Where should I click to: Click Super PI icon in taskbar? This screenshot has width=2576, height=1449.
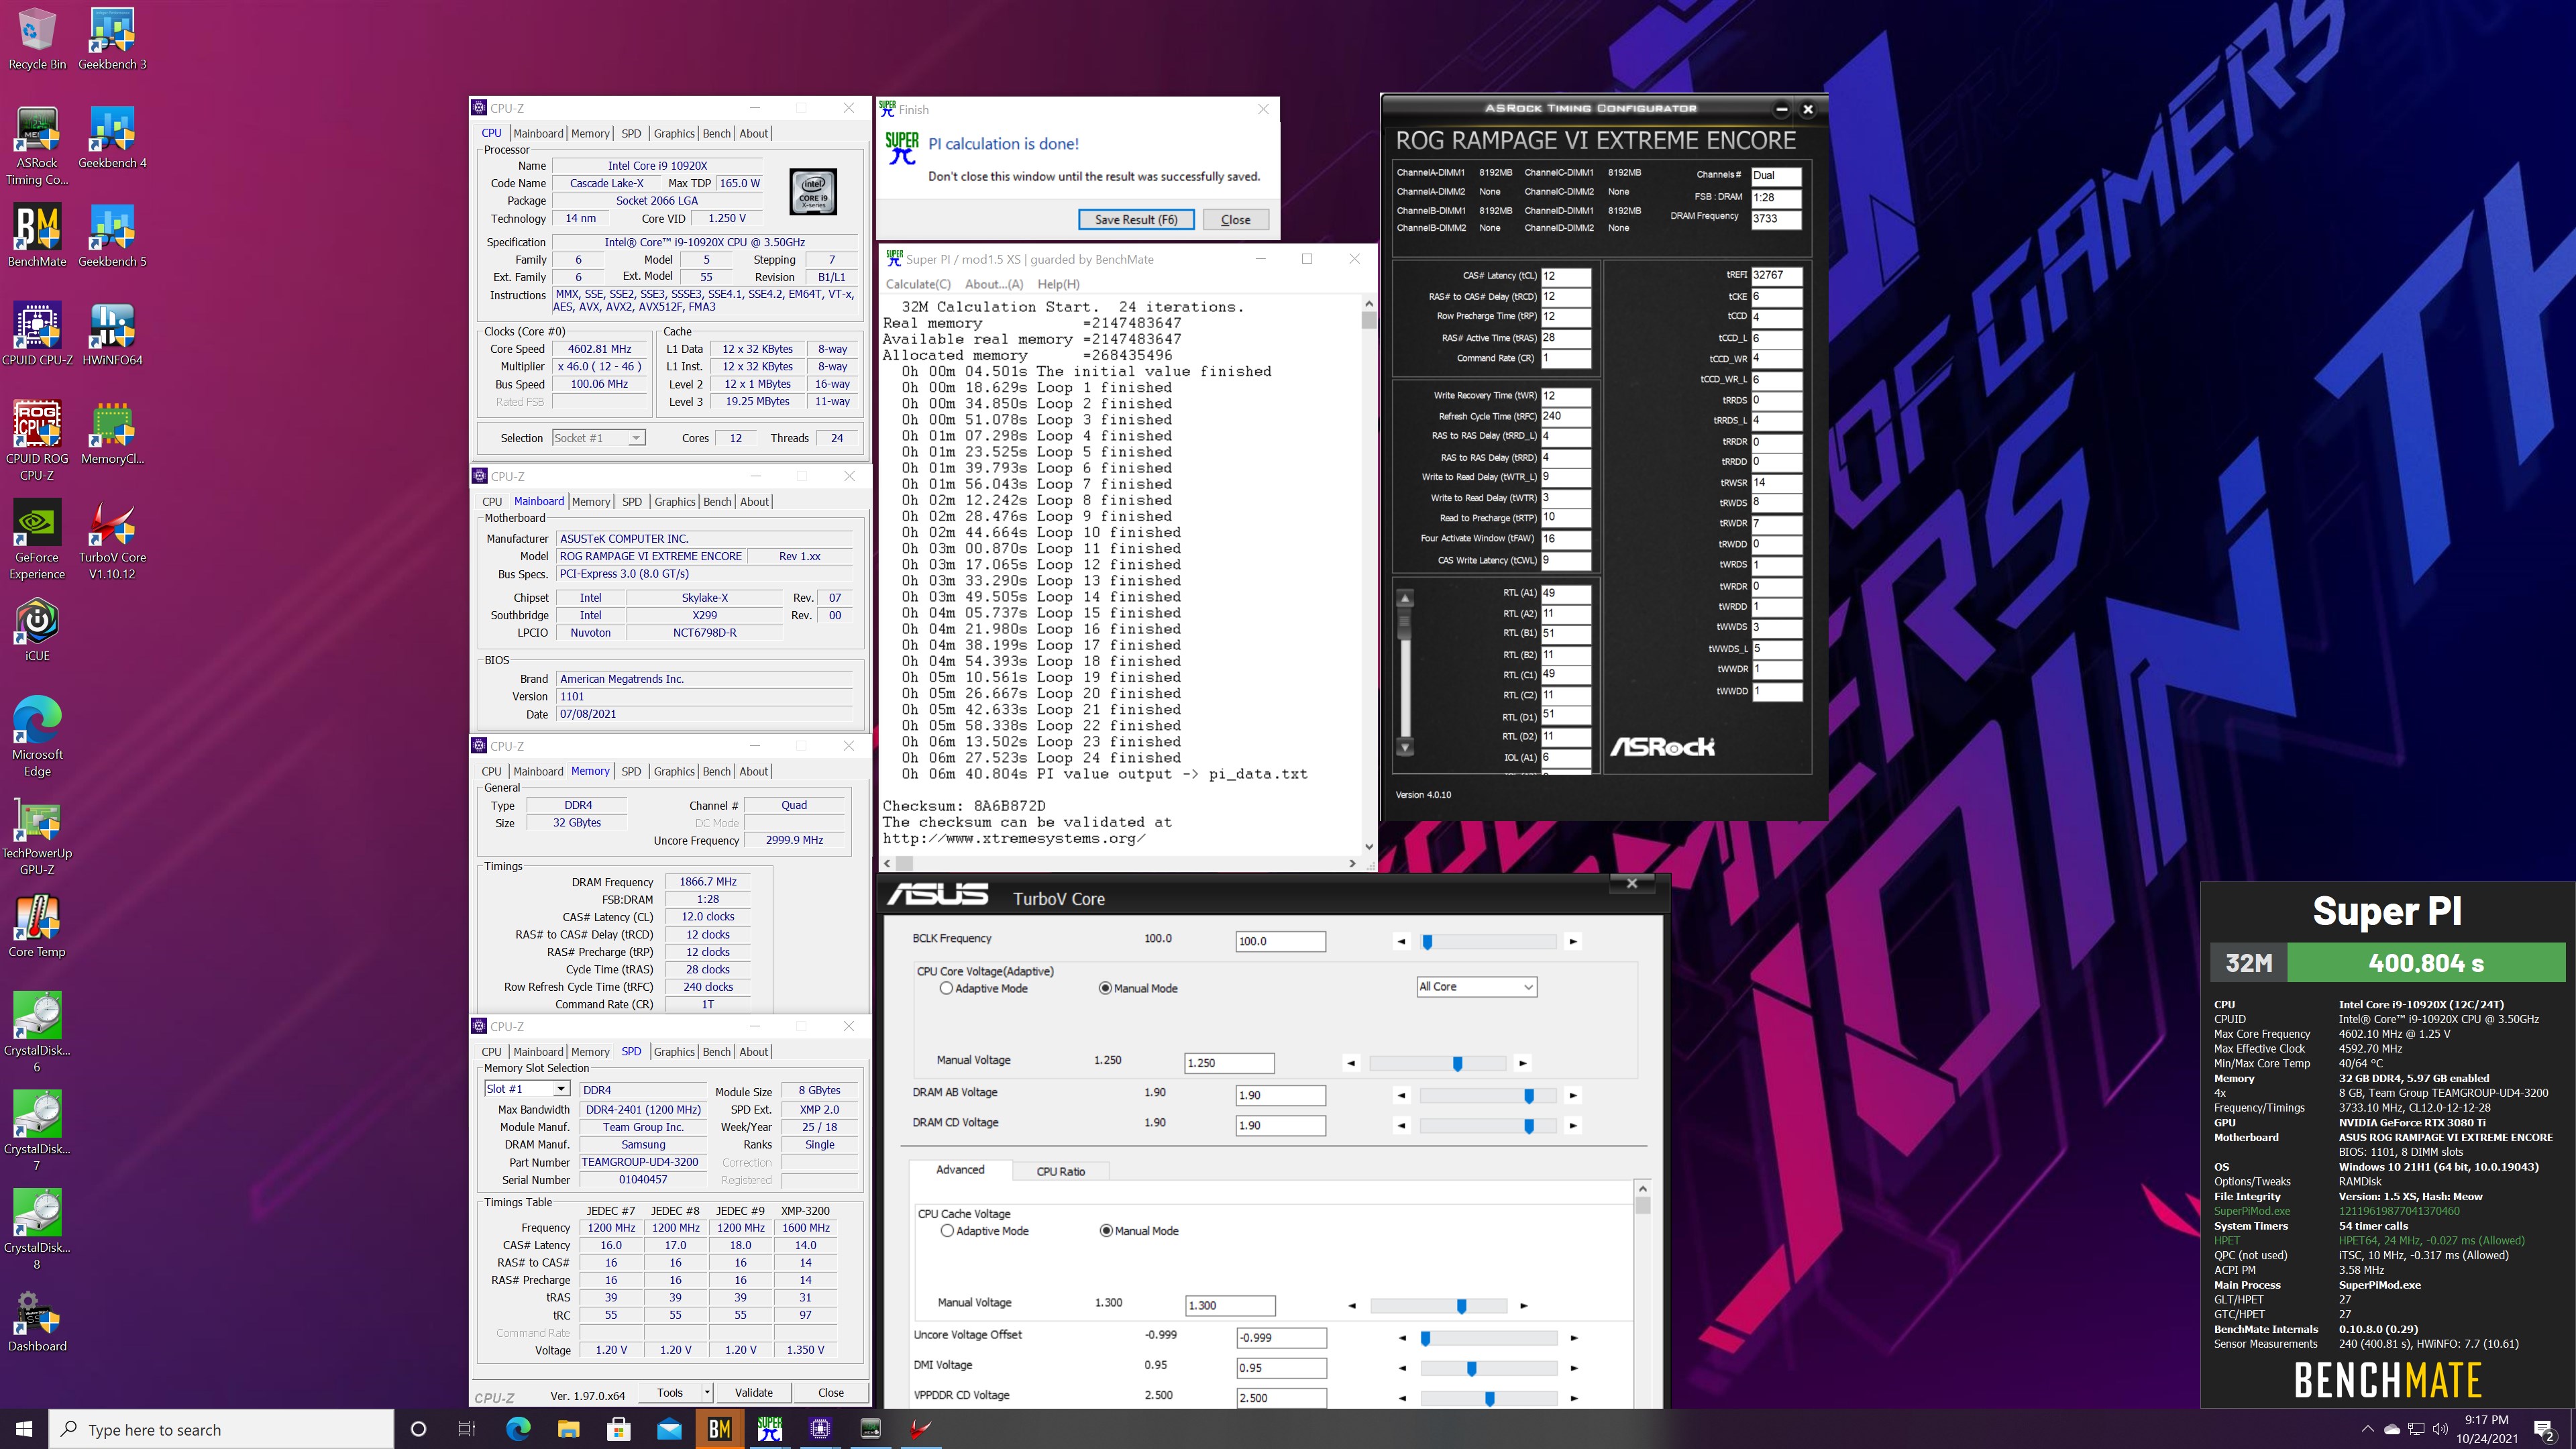pyautogui.click(x=769, y=1429)
